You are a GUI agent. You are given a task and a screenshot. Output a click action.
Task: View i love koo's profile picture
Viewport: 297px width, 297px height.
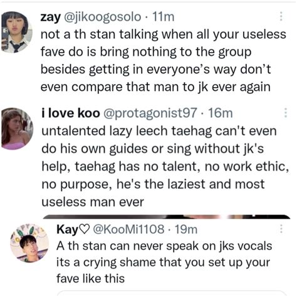pyautogui.click(x=17, y=128)
